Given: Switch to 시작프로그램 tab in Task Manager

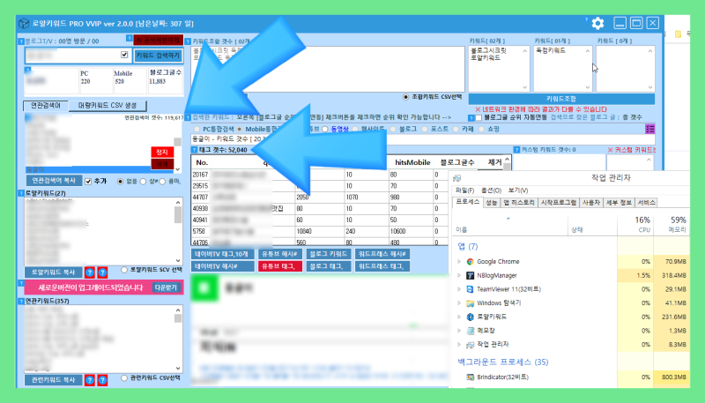Looking at the screenshot, I should pyautogui.click(x=559, y=203).
